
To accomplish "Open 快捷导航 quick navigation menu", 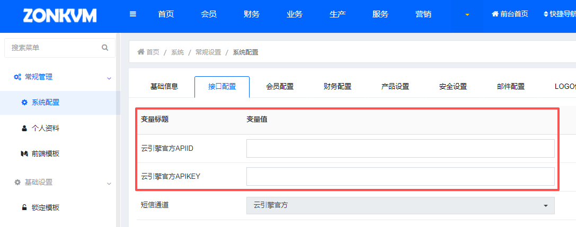I will tap(560, 14).
